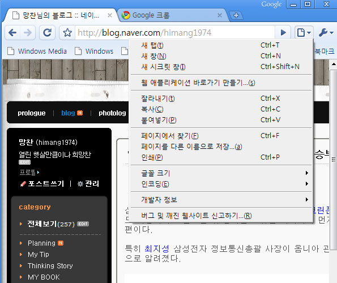Close the Google 크롬 tab
This screenshot has height=283, width=337.
[x=219, y=15]
